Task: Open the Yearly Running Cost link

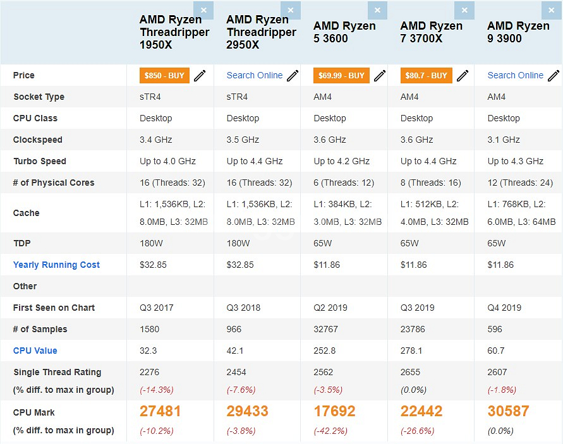Action: click(x=56, y=265)
